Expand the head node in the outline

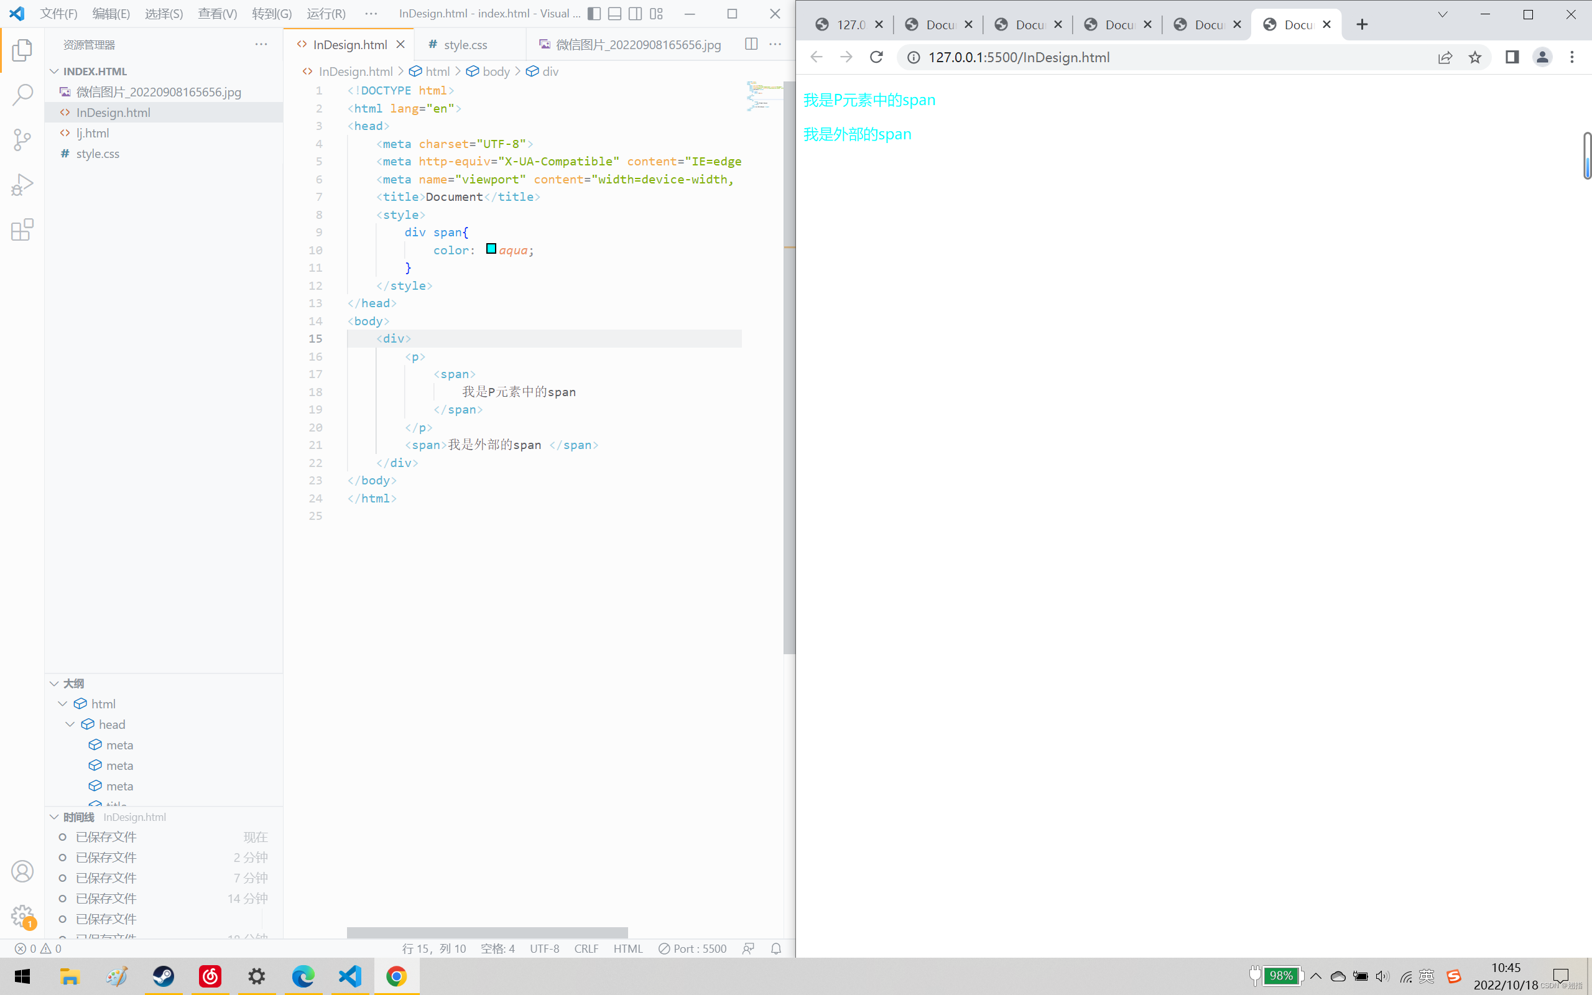[x=70, y=724]
